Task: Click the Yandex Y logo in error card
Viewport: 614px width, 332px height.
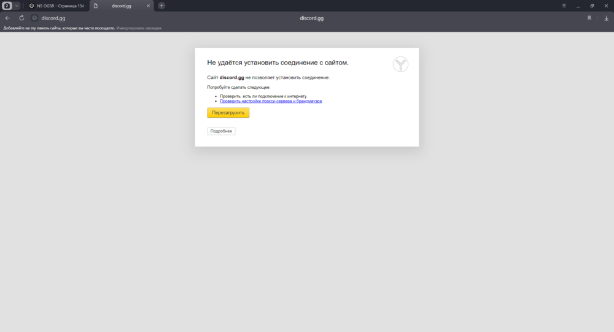Action: 400,64
